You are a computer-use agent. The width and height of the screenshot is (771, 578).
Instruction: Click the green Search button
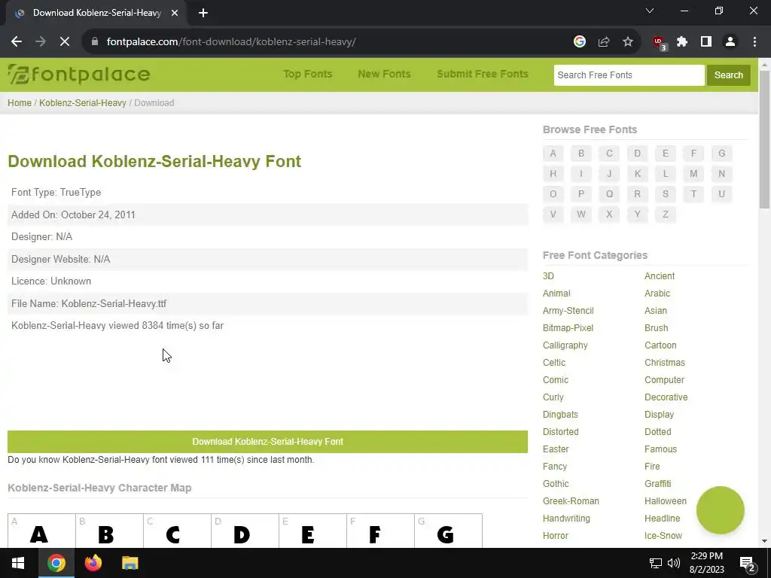coord(728,75)
